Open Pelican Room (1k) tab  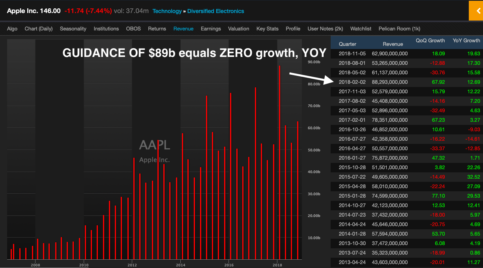coord(399,28)
